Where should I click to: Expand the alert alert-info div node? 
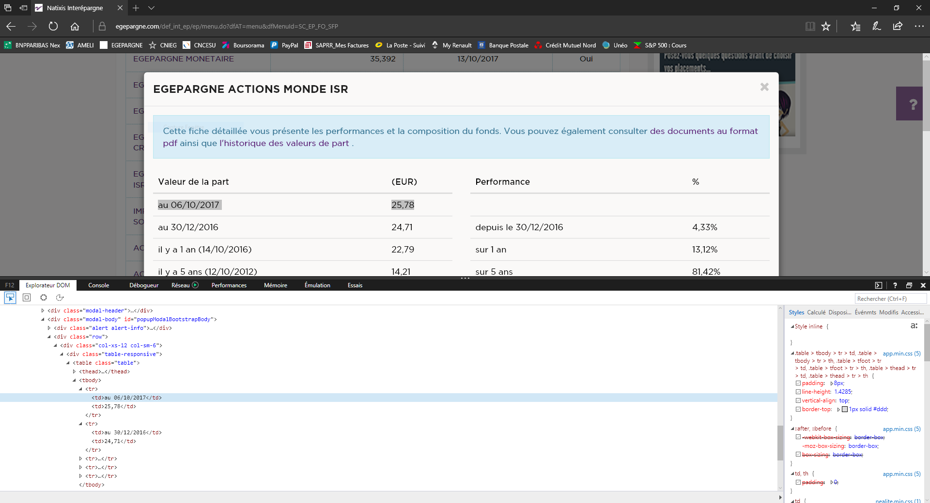coord(49,328)
